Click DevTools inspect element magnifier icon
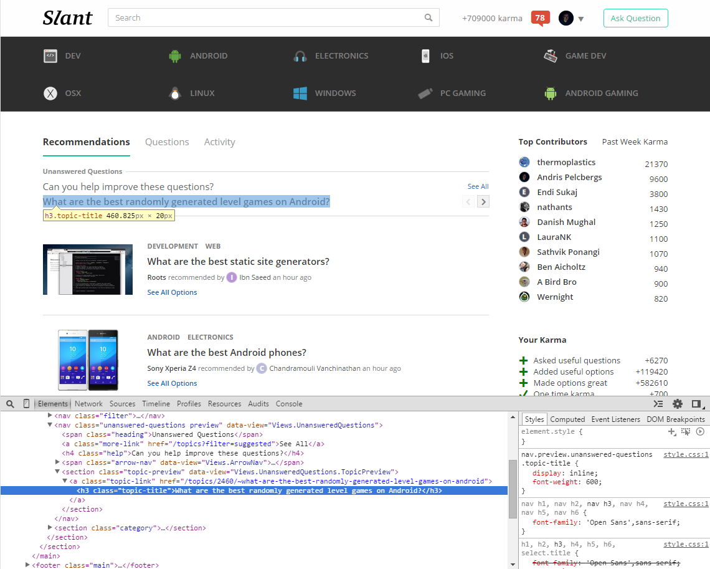Screen dimensions: 710x569 10,404
